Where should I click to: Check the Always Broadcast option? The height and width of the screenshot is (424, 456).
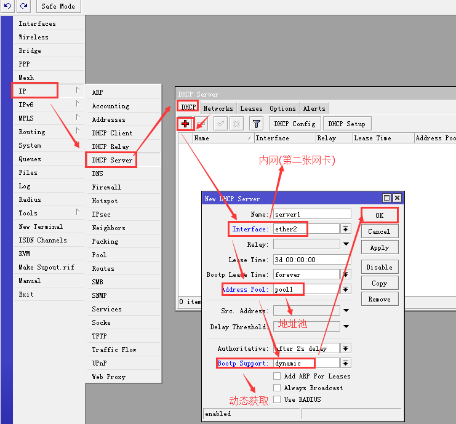[x=277, y=388]
